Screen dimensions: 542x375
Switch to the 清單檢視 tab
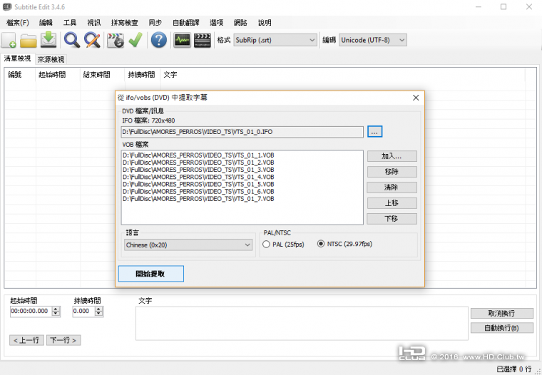(17, 58)
